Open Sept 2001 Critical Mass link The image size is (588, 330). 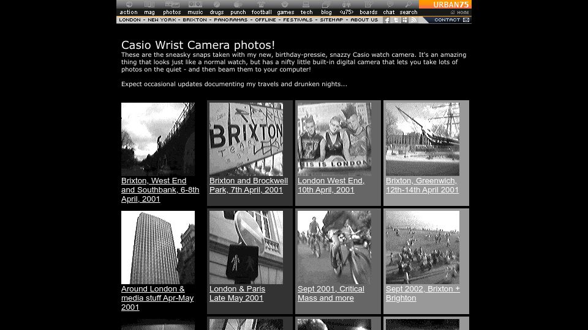331,293
